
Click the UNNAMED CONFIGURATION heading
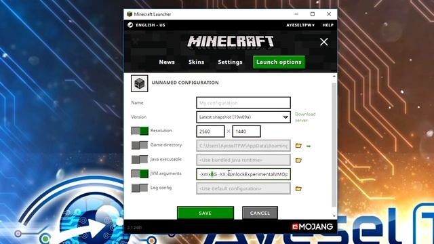185,83
